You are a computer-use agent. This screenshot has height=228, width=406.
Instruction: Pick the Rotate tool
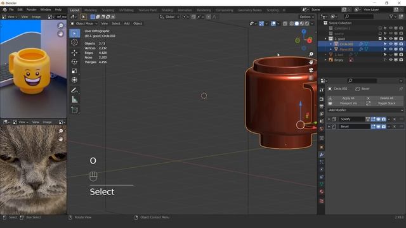[x=75, y=62]
